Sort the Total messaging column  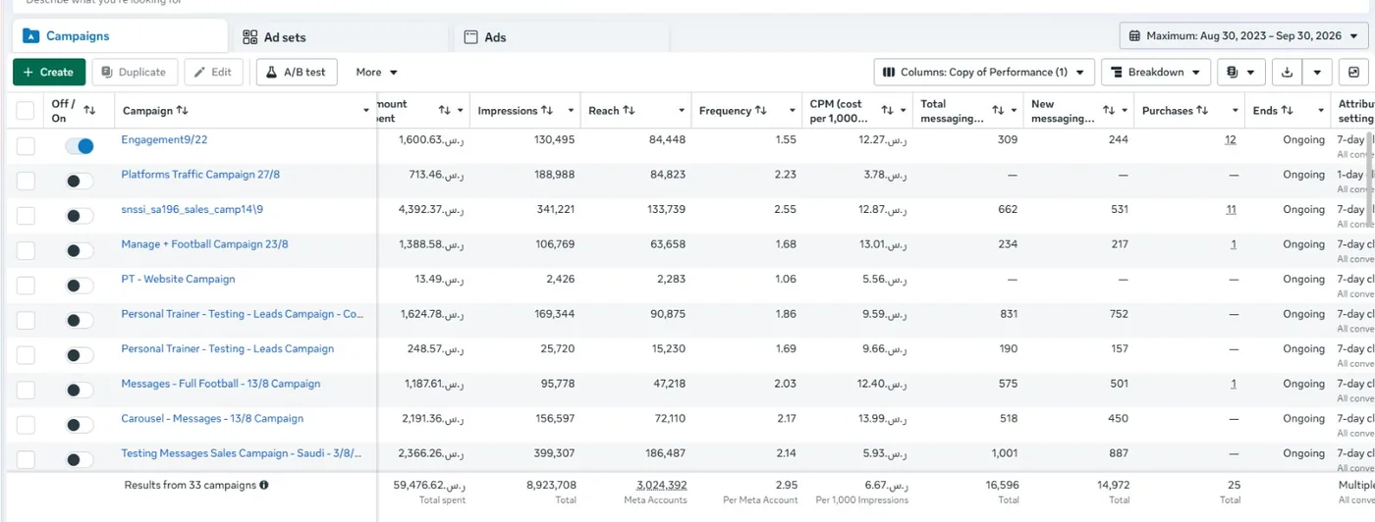pos(998,111)
